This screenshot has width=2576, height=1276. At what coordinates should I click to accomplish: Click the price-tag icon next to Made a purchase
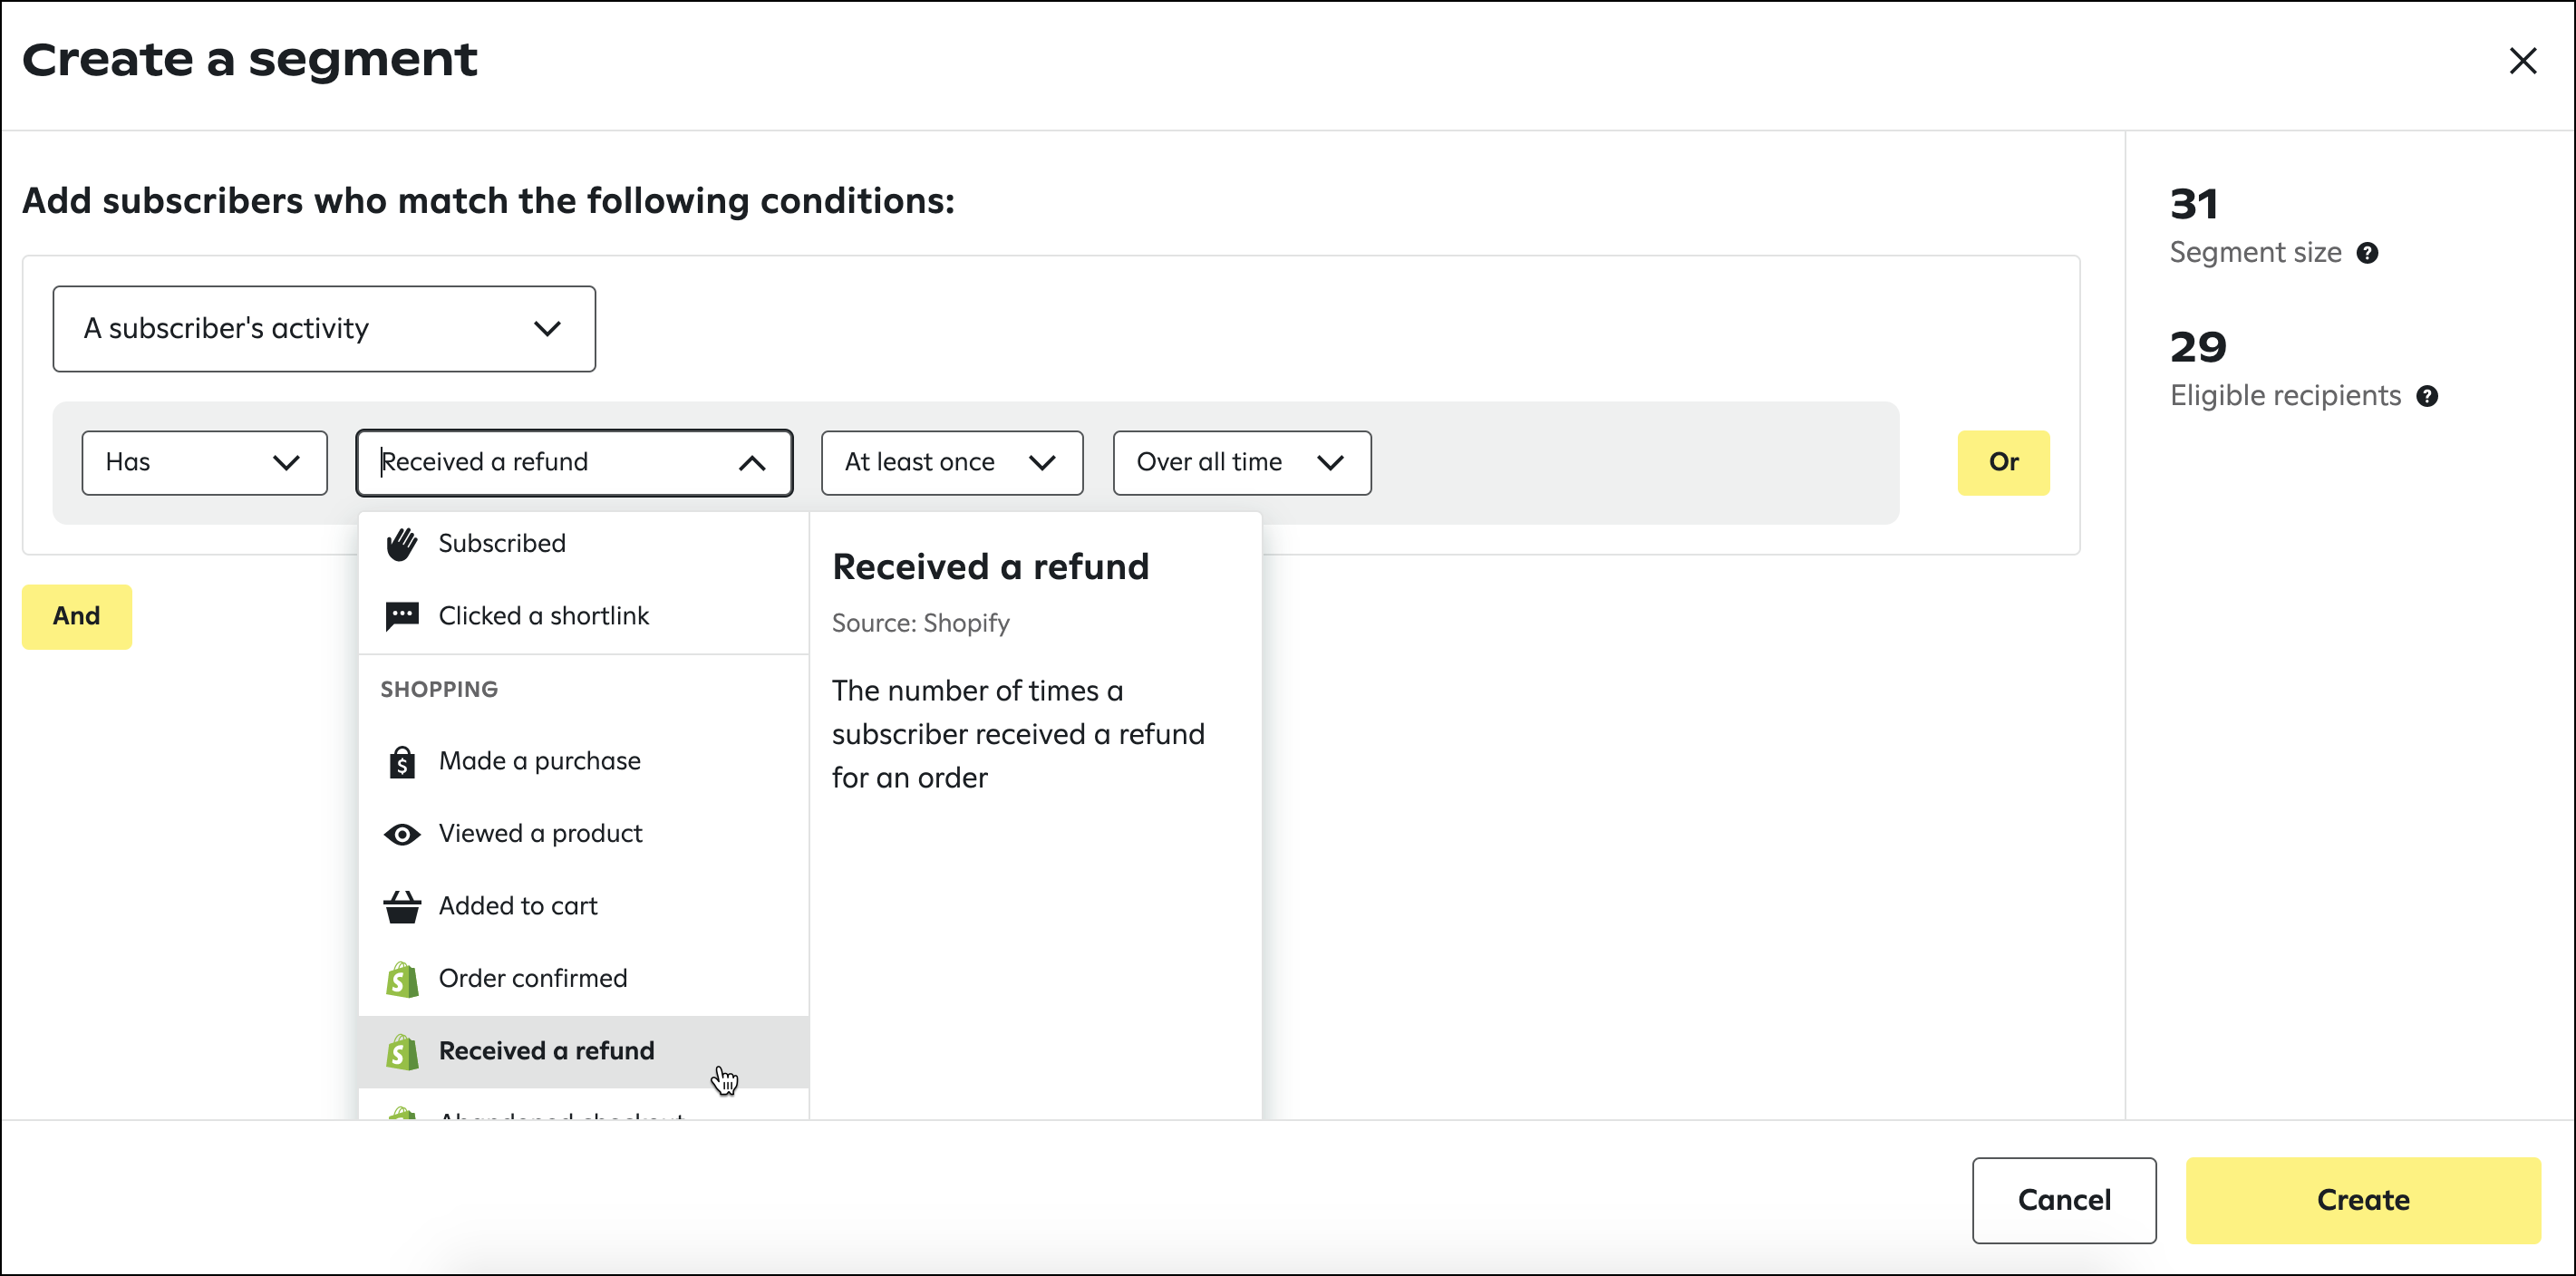pos(401,760)
